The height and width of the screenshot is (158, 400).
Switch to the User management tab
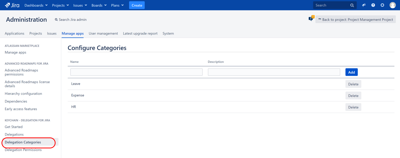(x=103, y=33)
